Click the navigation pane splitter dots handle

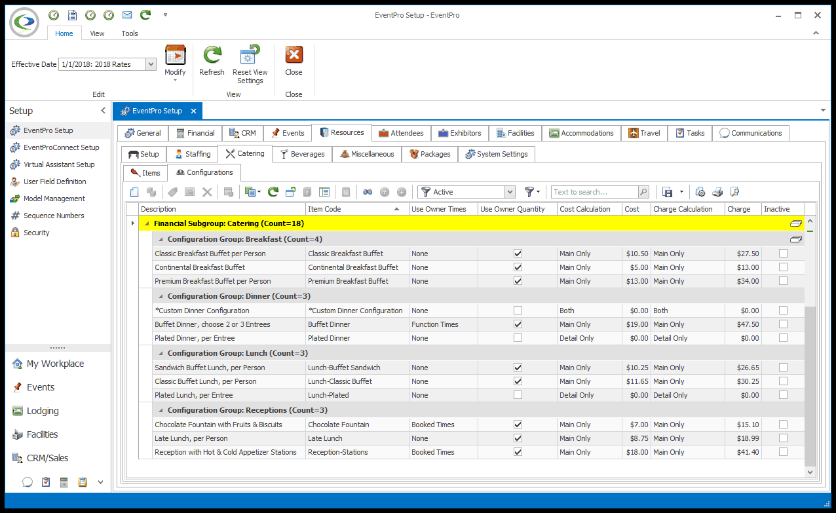point(58,347)
